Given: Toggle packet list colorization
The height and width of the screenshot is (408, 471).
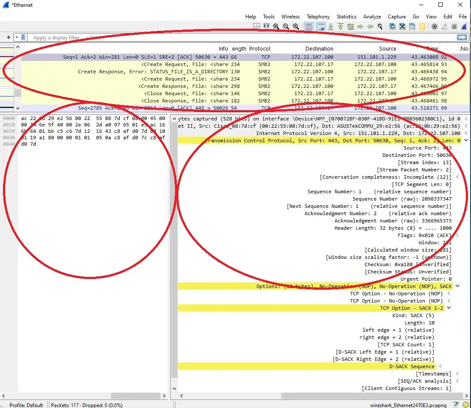Looking at the screenshot, I should [308, 27].
